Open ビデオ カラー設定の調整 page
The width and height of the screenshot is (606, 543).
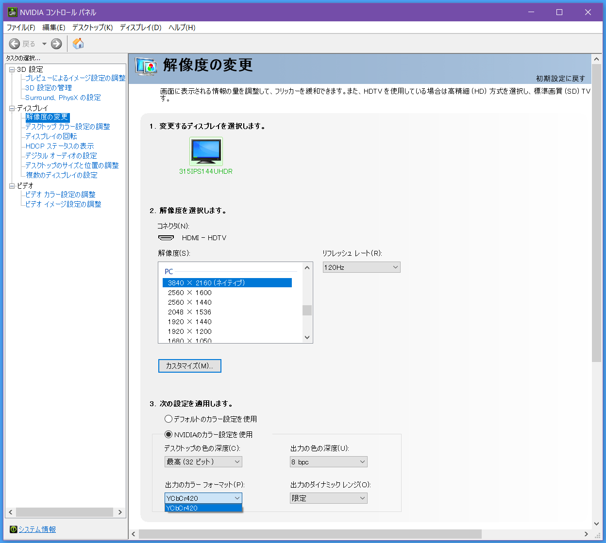(60, 195)
